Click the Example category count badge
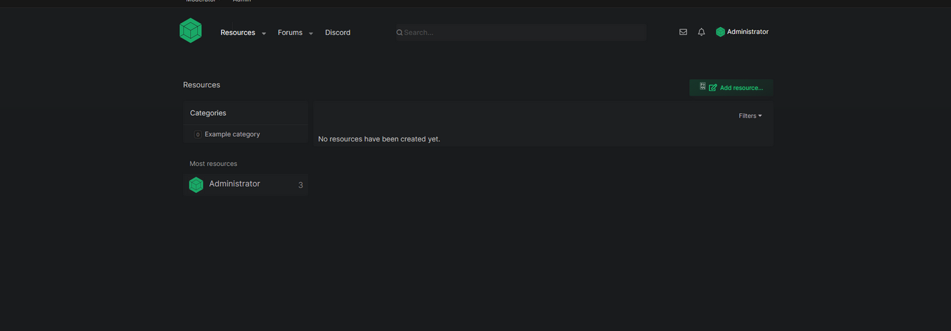951x331 pixels. tap(198, 135)
